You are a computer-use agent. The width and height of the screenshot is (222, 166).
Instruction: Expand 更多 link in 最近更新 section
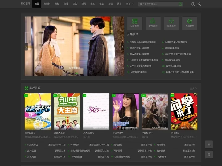coord(193,89)
